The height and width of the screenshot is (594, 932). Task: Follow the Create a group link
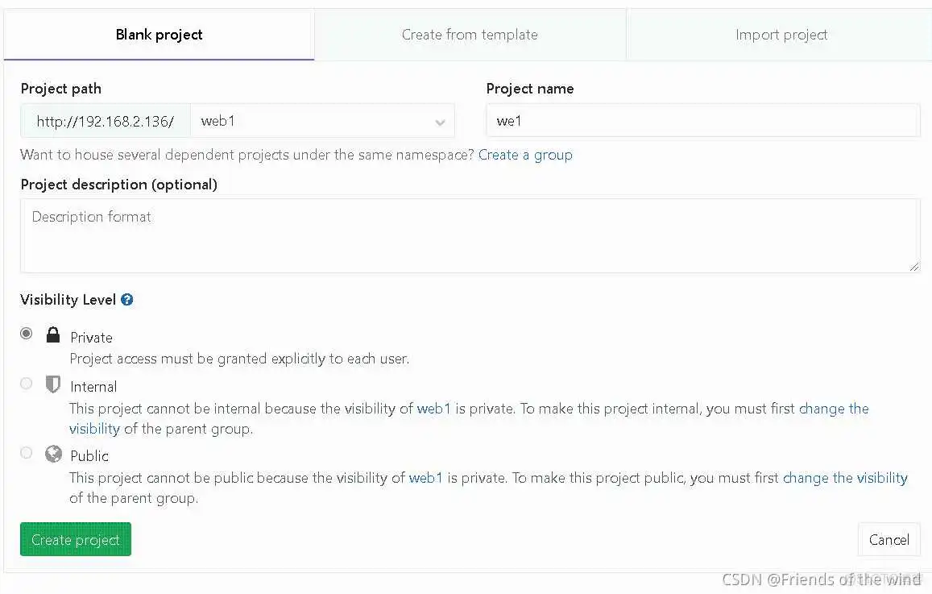(525, 155)
